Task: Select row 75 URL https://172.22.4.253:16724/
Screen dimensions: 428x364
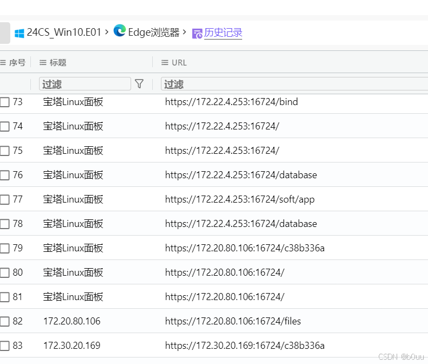Action: (x=222, y=151)
